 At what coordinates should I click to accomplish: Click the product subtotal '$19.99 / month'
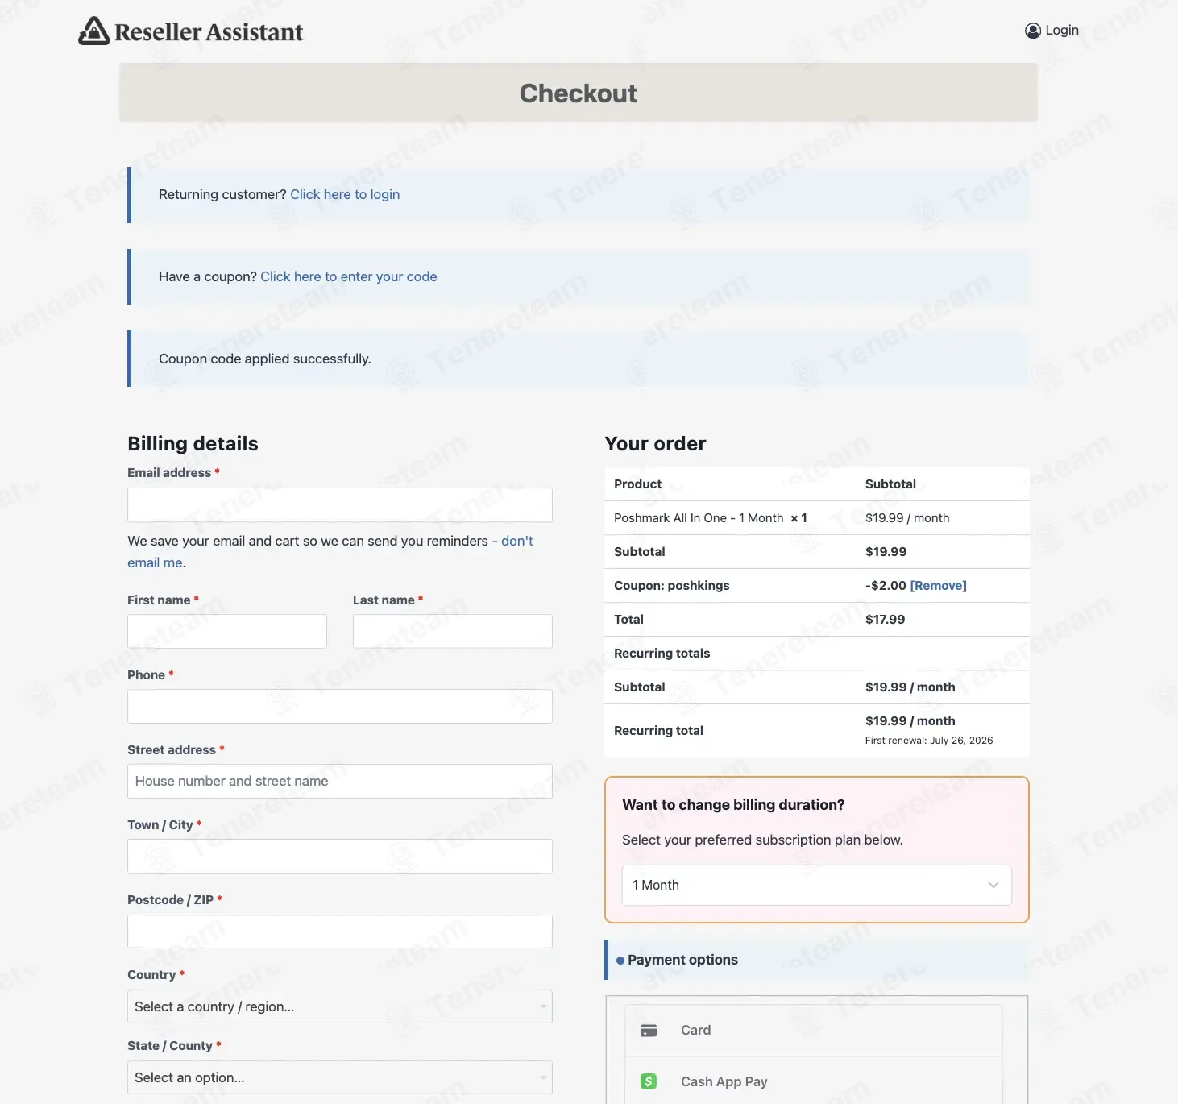(907, 518)
